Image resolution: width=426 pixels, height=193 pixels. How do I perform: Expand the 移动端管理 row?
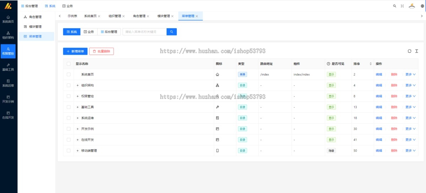(x=77, y=150)
